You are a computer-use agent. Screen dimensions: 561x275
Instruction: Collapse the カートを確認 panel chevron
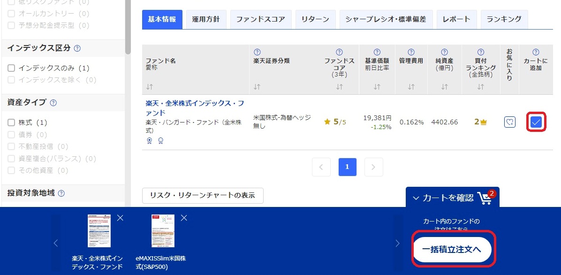pos(416,198)
